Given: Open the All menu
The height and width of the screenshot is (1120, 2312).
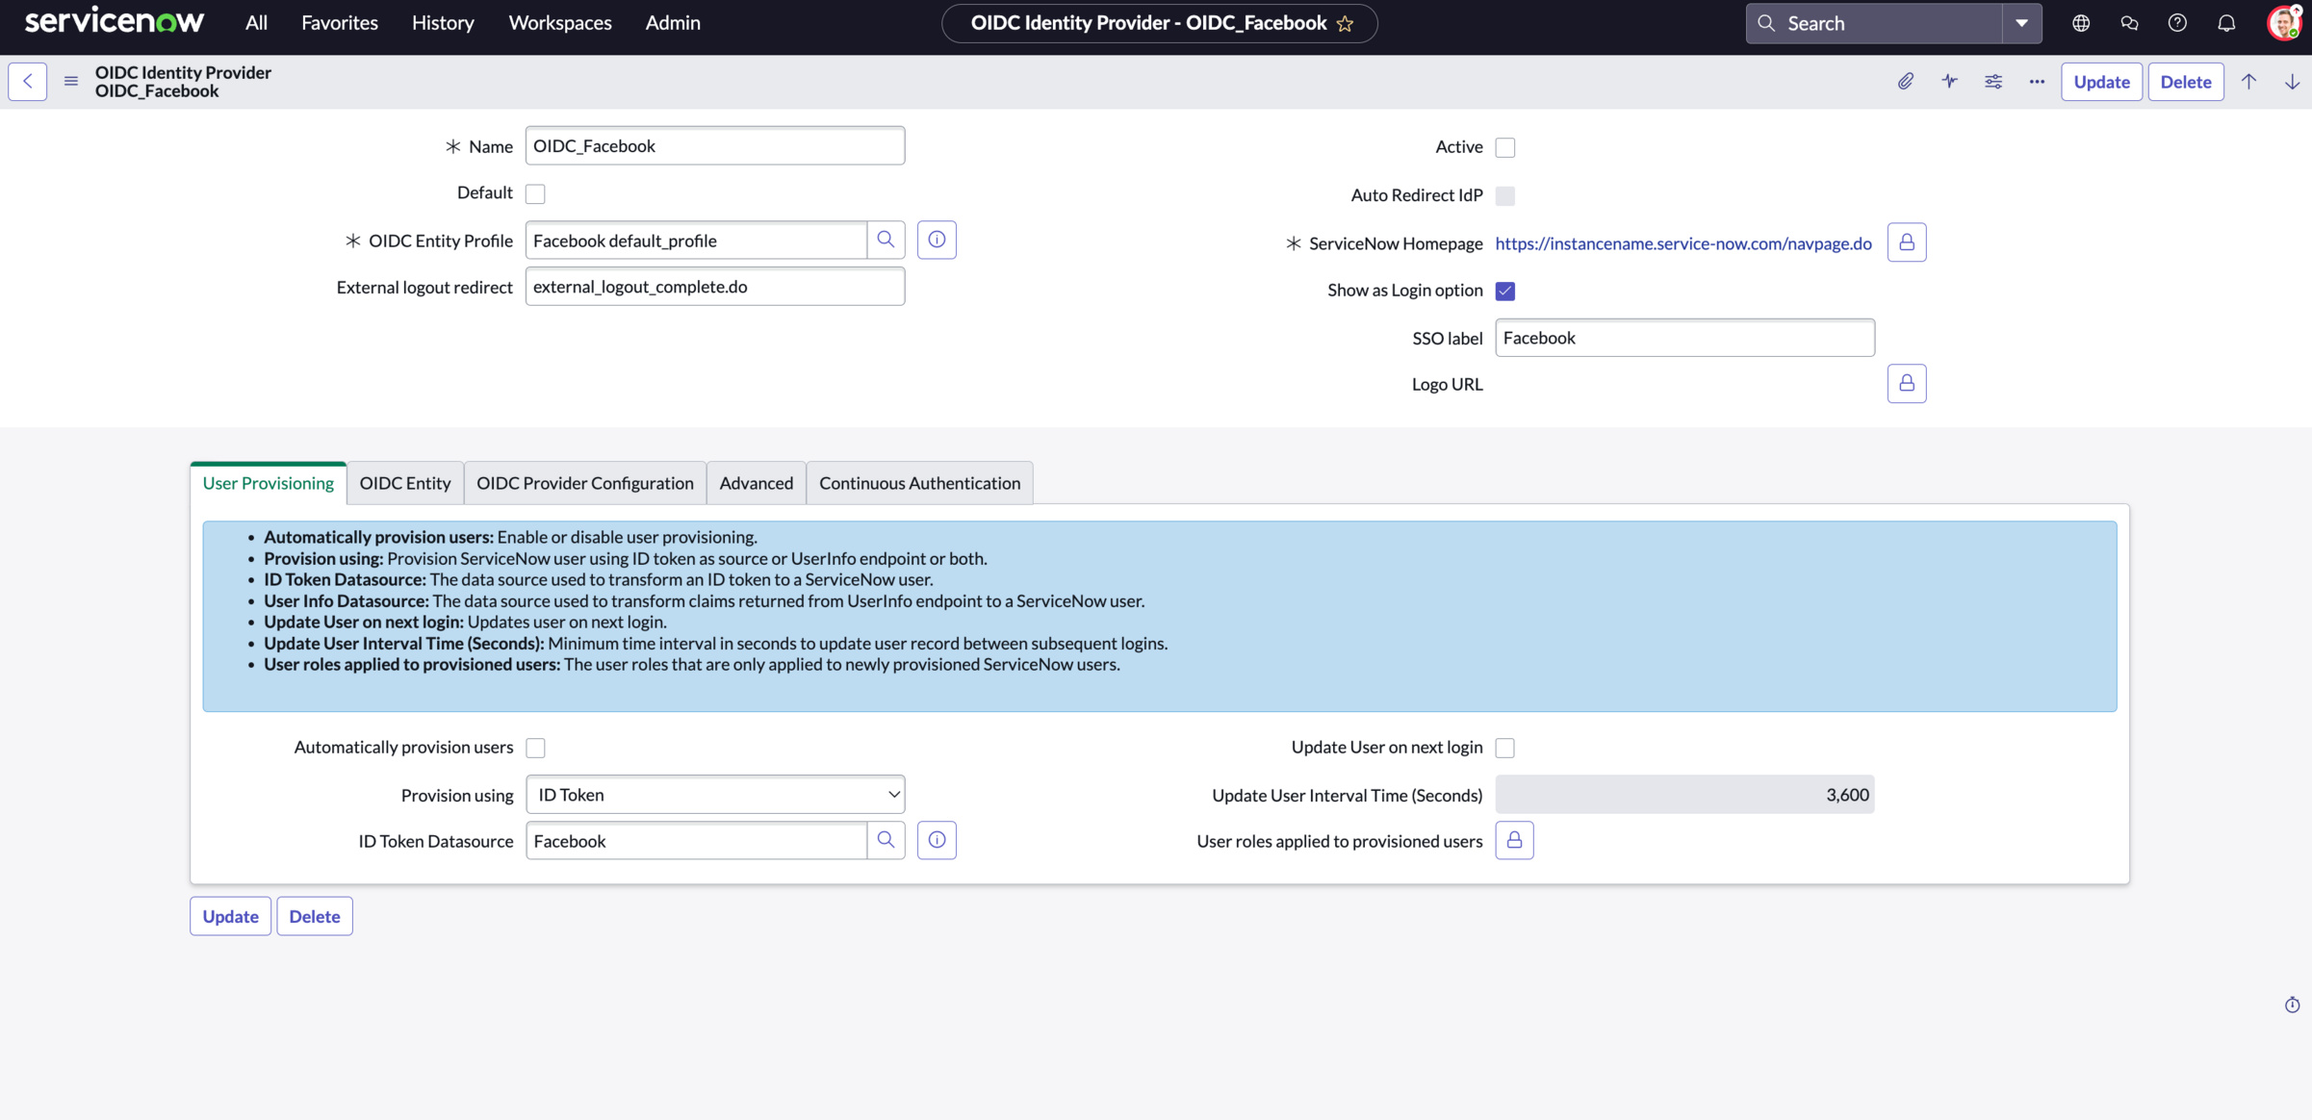Looking at the screenshot, I should [256, 23].
